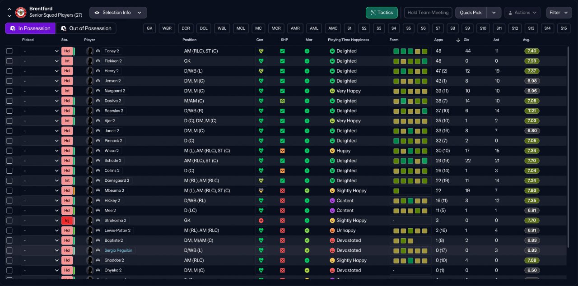Click Flekken's green morale icon
Screen dimensions: 578x286
[x=307, y=61]
